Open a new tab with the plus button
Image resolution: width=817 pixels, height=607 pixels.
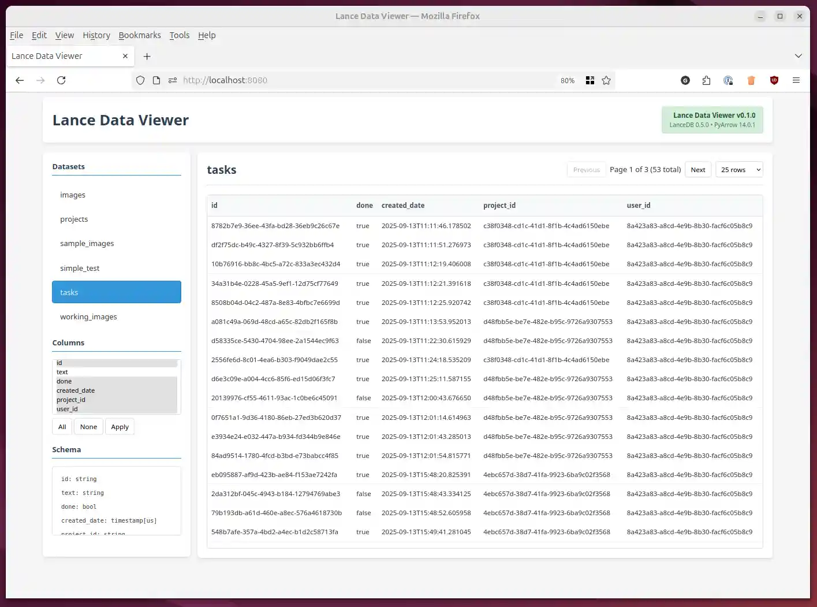pyautogui.click(x=147, y=56)
